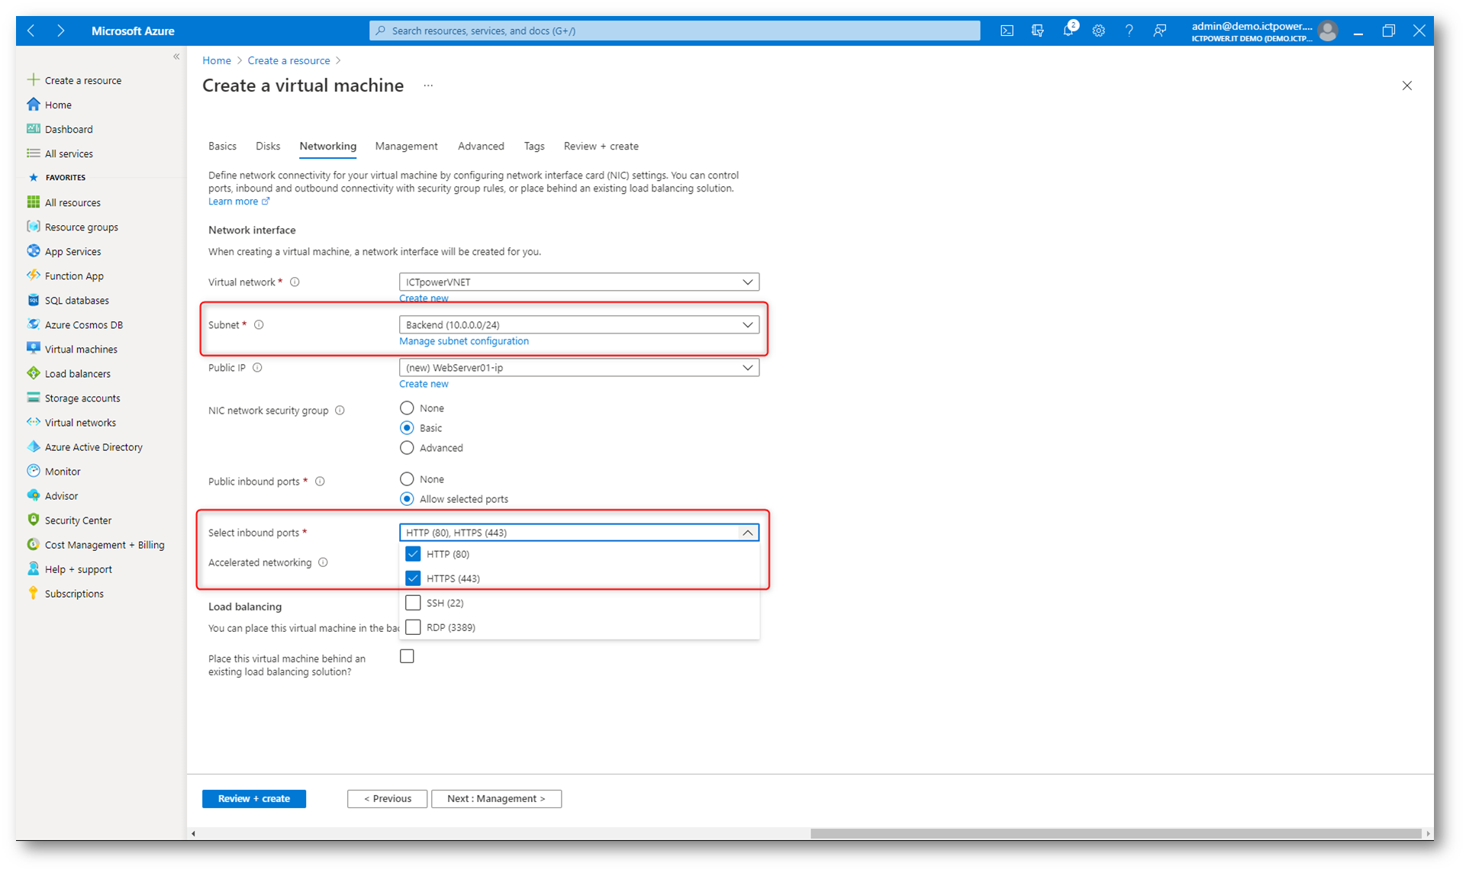Open Security Center from the sidebar
Viewport: 1466px width, 873px height.
[x=78, y=520]
